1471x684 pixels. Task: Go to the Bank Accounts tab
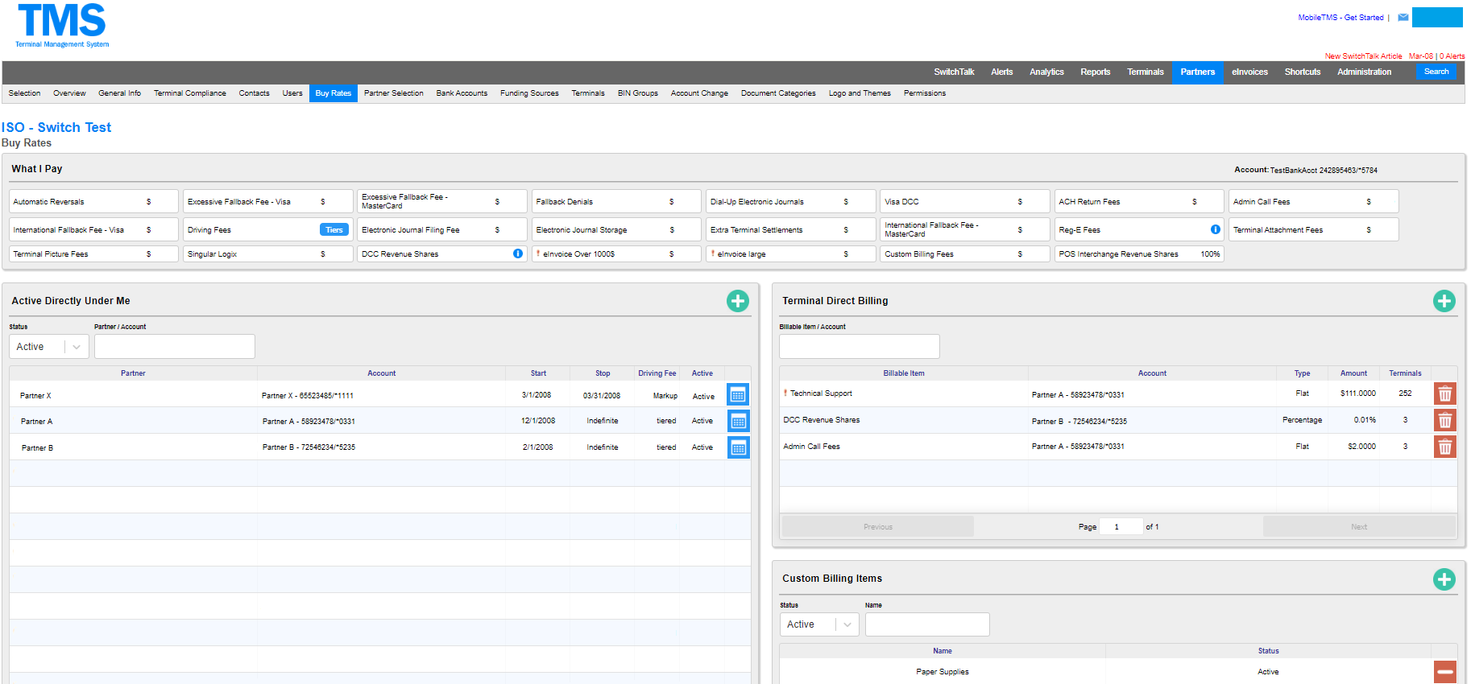pos(462,93)
